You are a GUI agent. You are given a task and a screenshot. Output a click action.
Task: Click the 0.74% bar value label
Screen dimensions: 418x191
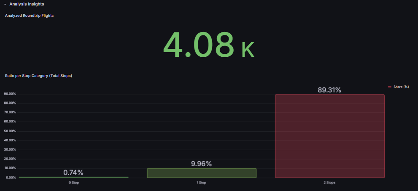pos(73,172)
